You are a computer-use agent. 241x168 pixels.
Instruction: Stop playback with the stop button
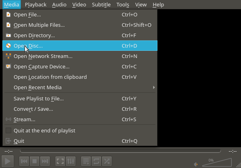click(35, 161)
